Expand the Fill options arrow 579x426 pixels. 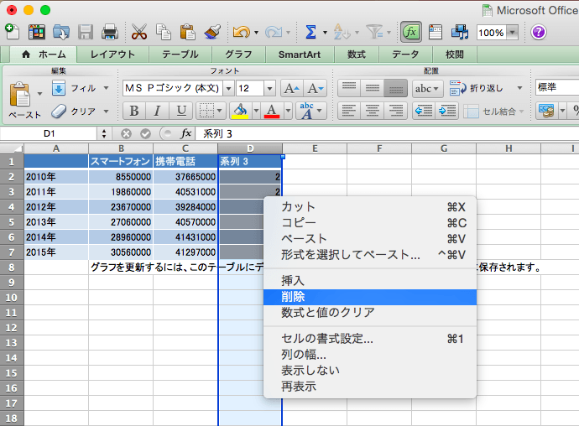click(107, 88)
